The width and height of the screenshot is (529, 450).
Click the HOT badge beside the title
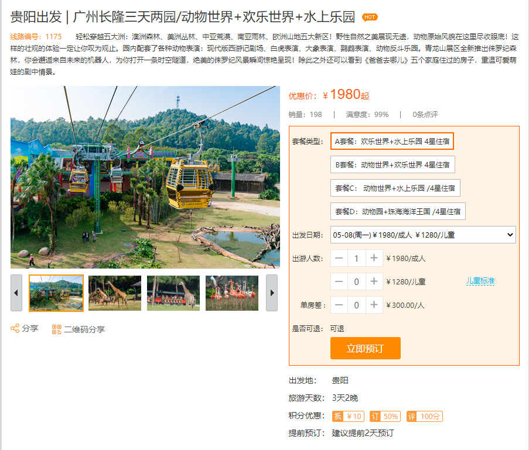point(370,17)
